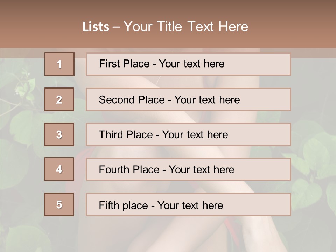The height and width of the screenshot is (252, 336).
Task: Select the "Fourth Place" label text
Action: click(x=129, y=170)
